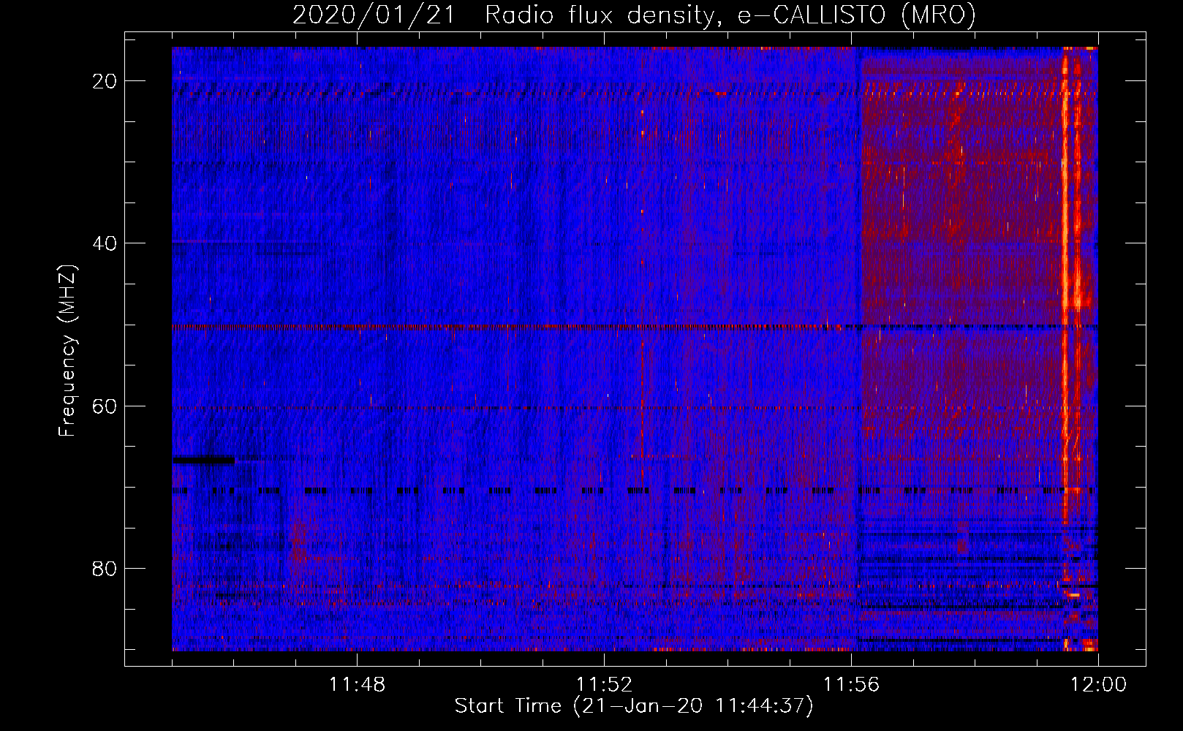The width and height of the screenshot is (1183, 731).
Task: Click the plot title '2020/01/21 Radio flux density'
Action: pyautogui.click(x=503, y=15)
